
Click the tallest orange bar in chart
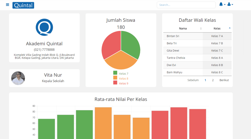[x=103, y=123]
